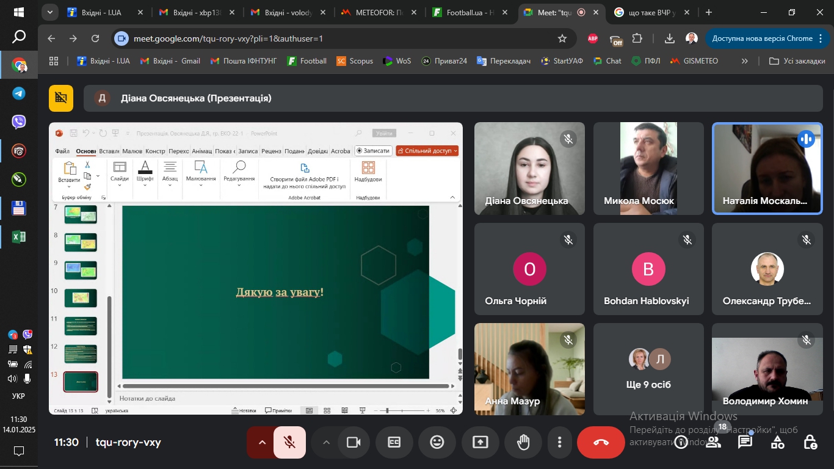Screen dimensions: 834x469
Task: Click the 'Ще 9 осіб' participants tile
Action: (648, 369)
